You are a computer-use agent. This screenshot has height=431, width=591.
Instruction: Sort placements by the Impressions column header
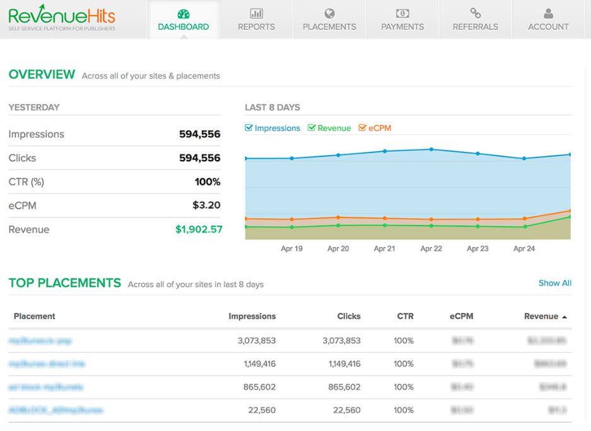click(252, 316)
